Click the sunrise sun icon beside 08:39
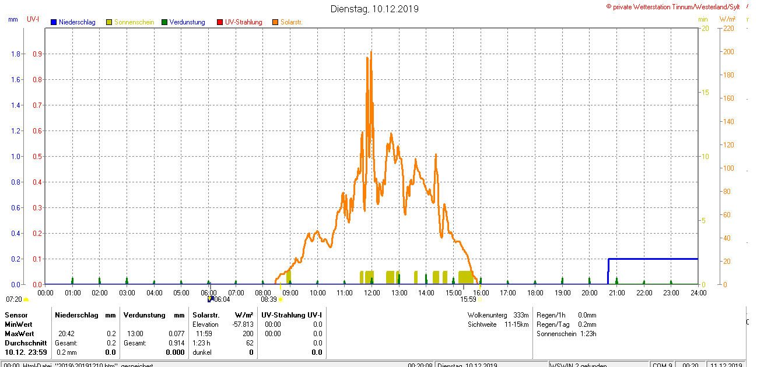The height and width of the screenshot is (367, 764). [281, 299]
